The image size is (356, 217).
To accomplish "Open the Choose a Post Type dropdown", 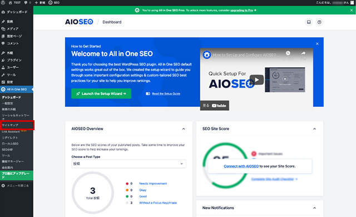I will point(128,164).
